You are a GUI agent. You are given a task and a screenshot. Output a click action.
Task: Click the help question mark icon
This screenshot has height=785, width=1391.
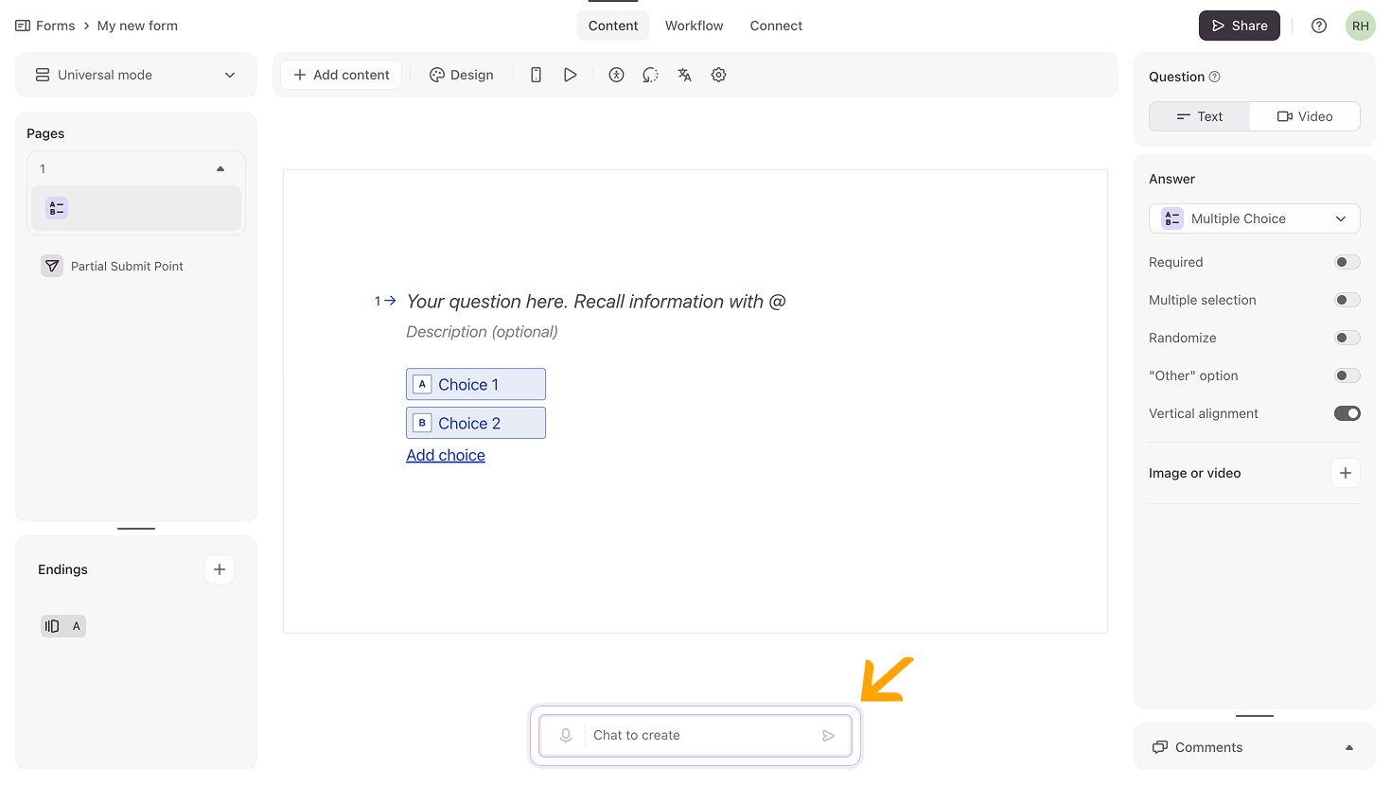1318,26
